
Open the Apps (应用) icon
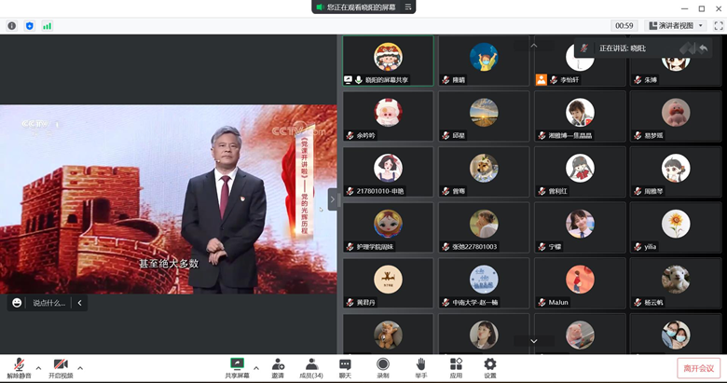click(x=456, y=365)
